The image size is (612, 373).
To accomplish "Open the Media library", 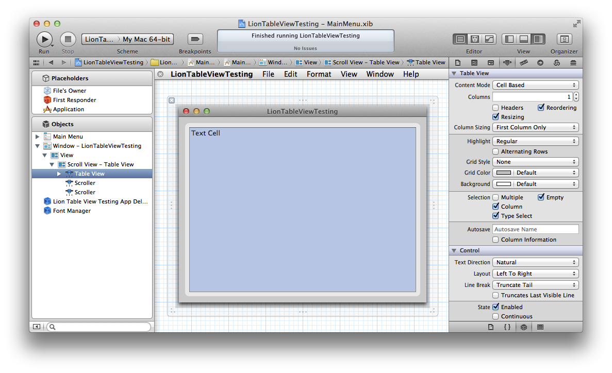I will point(540,327).
